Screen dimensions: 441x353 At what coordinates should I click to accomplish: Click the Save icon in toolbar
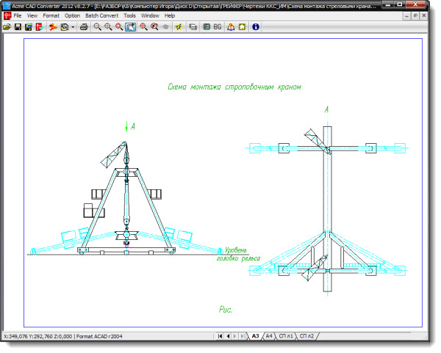click(x=18, y=26)
